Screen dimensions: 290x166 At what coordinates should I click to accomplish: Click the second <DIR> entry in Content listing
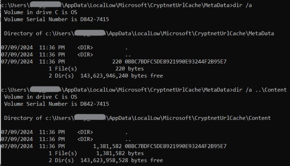[85, 139]
